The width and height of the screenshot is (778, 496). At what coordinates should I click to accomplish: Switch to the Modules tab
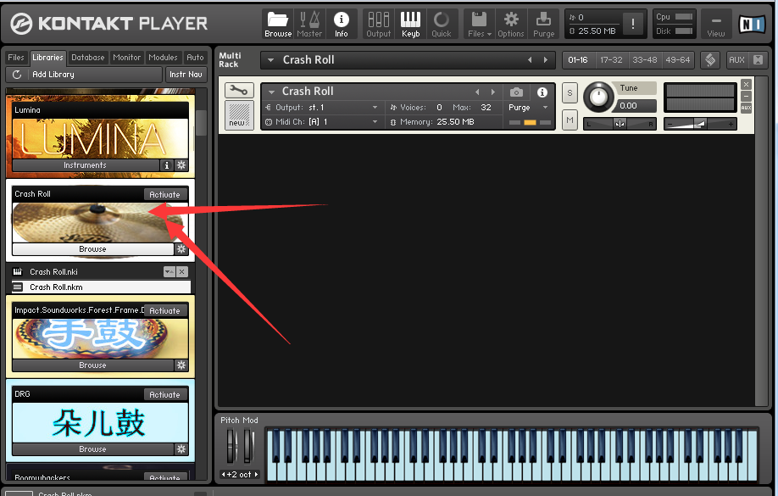pos(163,58)
